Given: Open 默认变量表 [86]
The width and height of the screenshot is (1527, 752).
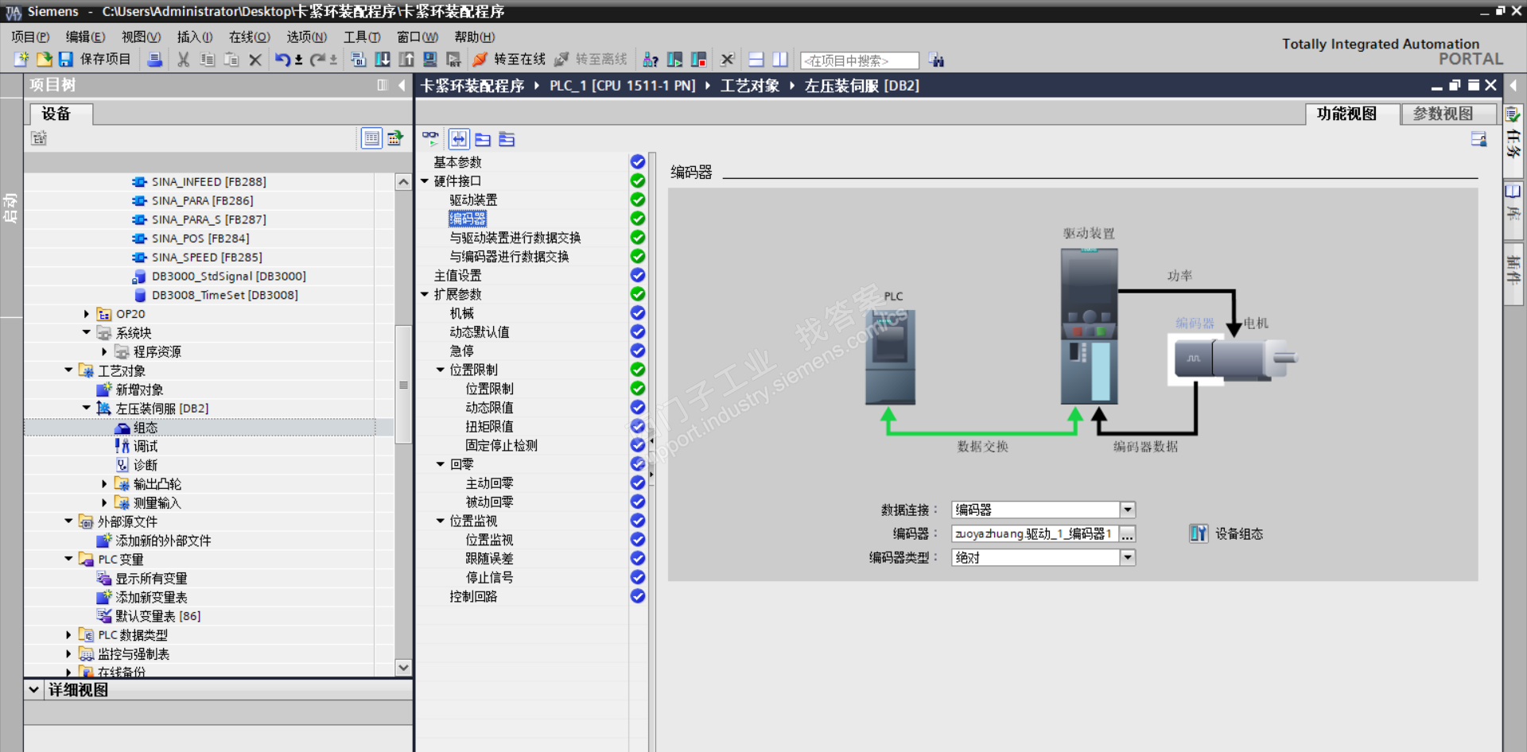Looking at the screenshot, I should pos(158,616).
